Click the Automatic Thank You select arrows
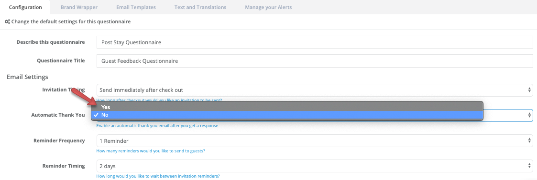The height and width of the screenshot is (180, 537). (530, 115)
